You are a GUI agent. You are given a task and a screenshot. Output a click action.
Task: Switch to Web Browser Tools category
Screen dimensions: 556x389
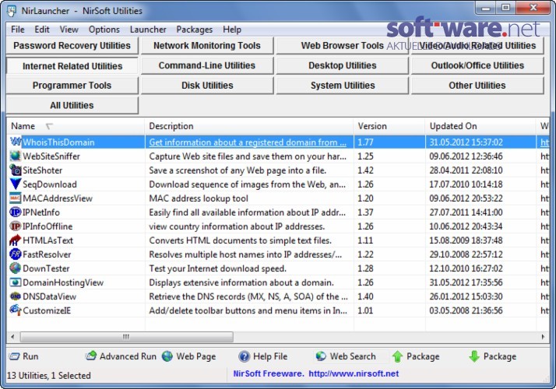[x=342, y=46]
